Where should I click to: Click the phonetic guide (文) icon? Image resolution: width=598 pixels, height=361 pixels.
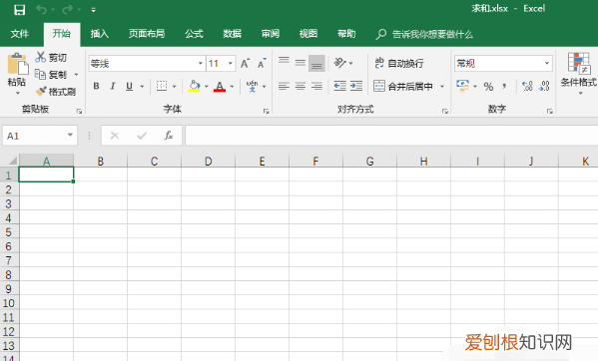click(x=253, y=87)
